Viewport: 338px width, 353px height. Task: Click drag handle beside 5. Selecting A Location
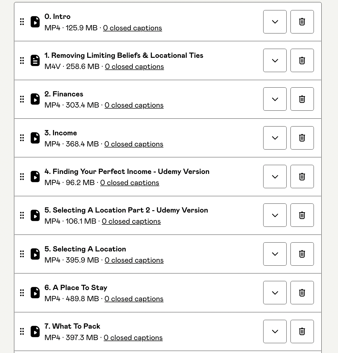tap(22, 254)
